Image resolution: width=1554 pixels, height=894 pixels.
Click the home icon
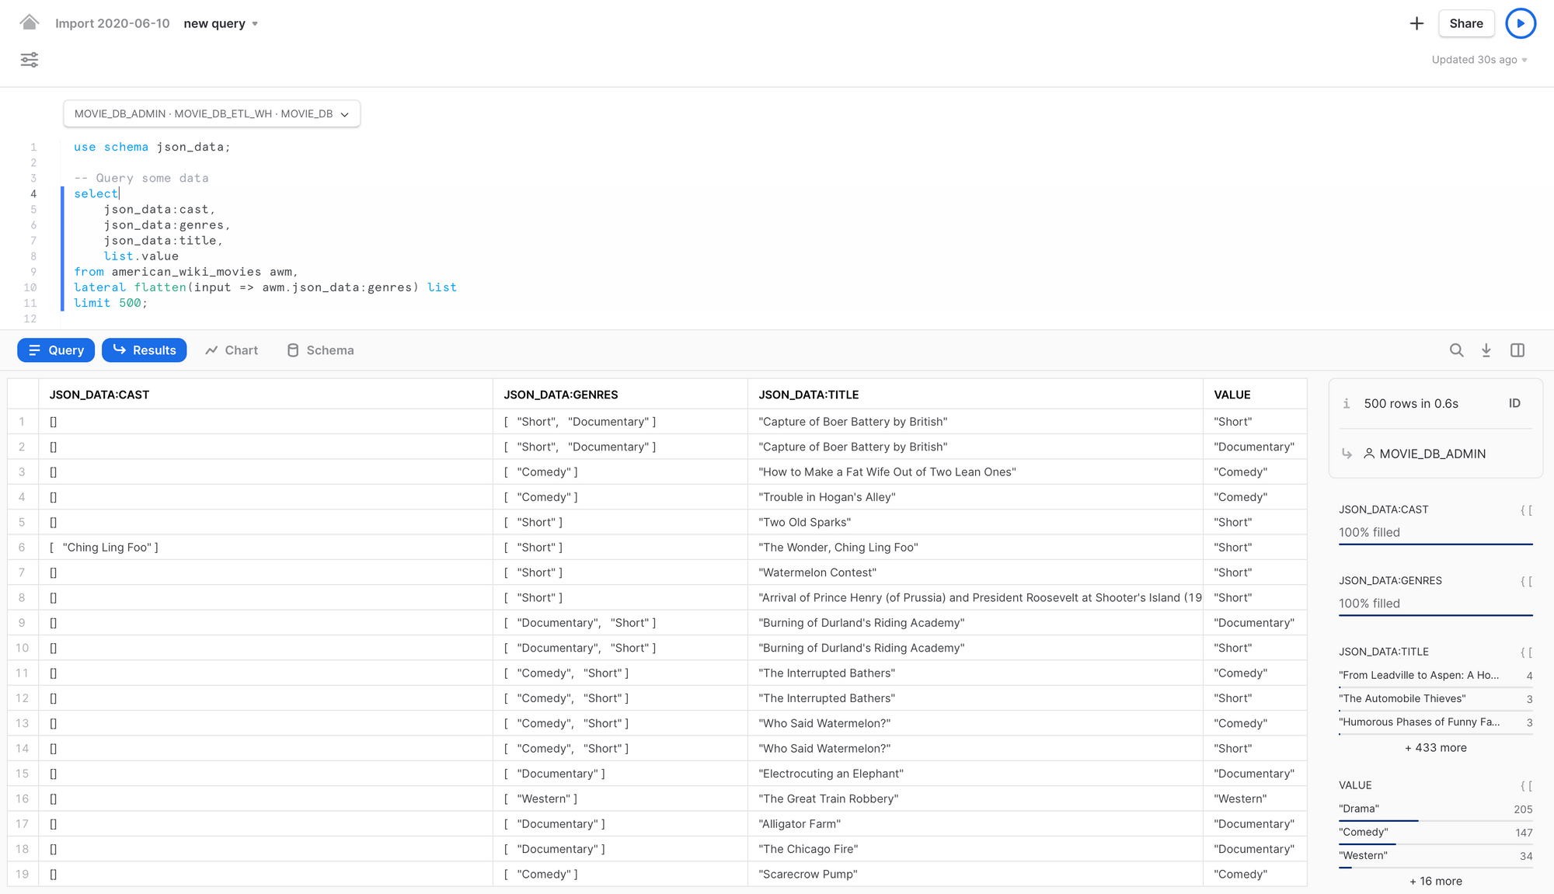pyautogui.click(x=30, y=23)
